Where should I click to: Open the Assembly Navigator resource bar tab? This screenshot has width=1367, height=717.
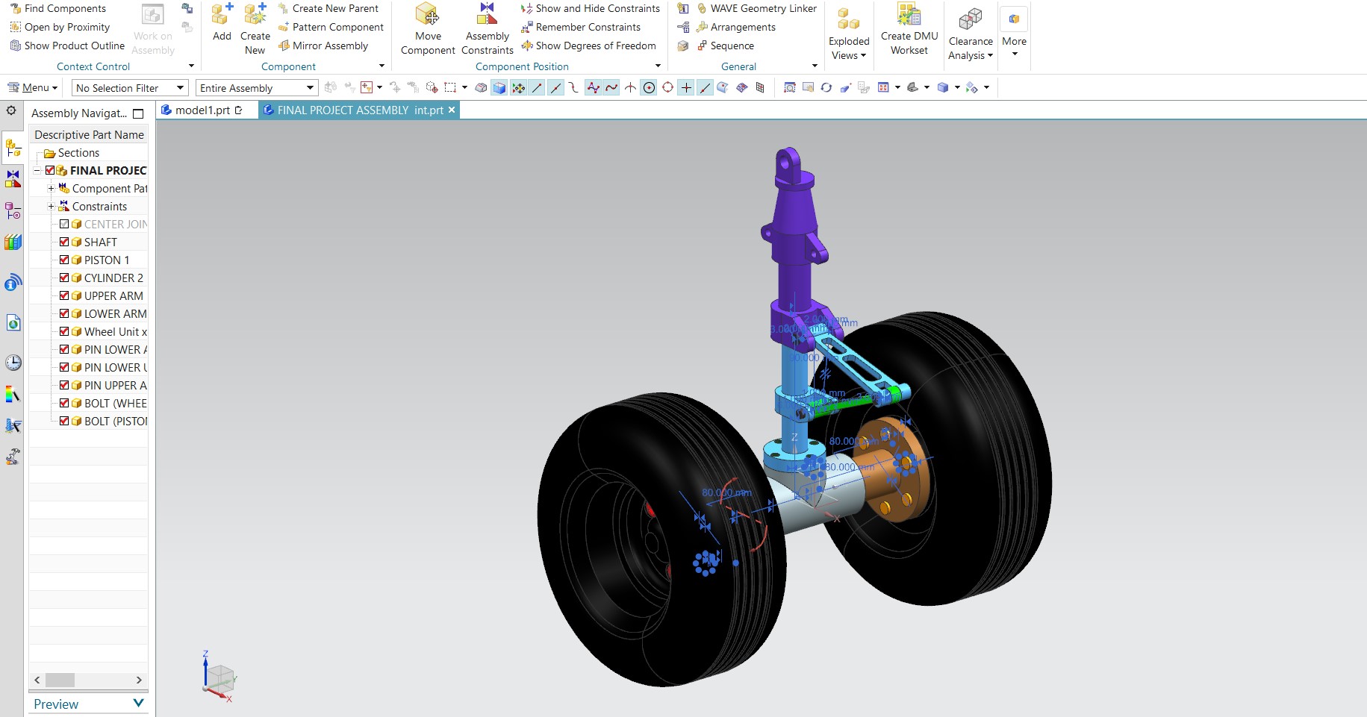pos(13,148)
